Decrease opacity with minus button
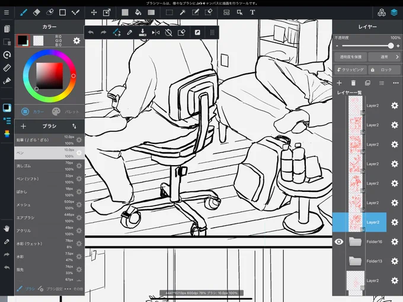Viewport: 403px width, 302px height. (337, 46)
